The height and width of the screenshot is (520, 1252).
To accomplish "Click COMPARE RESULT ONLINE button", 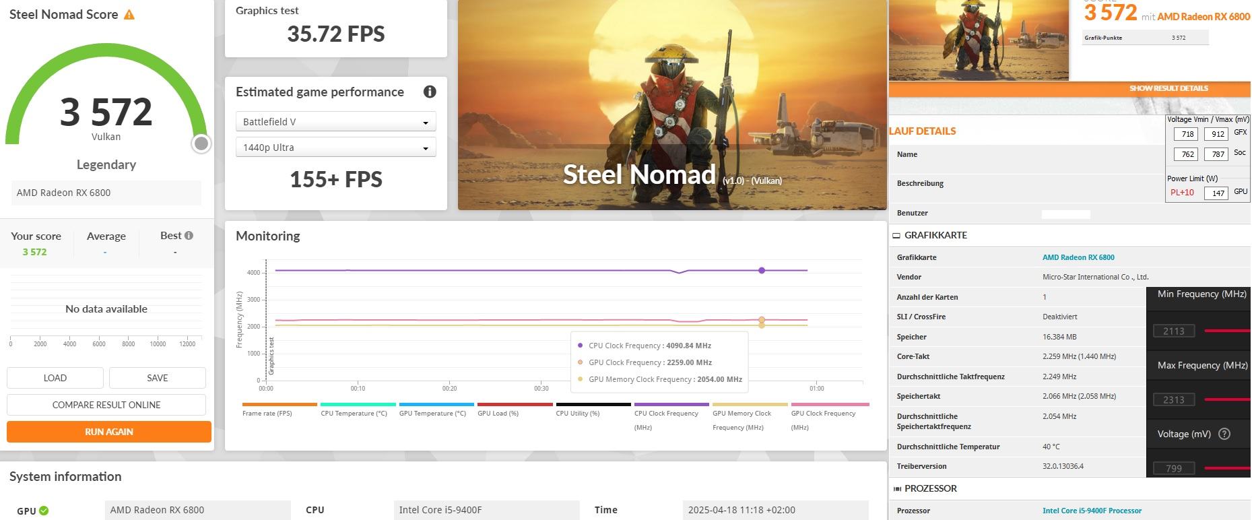I will (106, 405).
